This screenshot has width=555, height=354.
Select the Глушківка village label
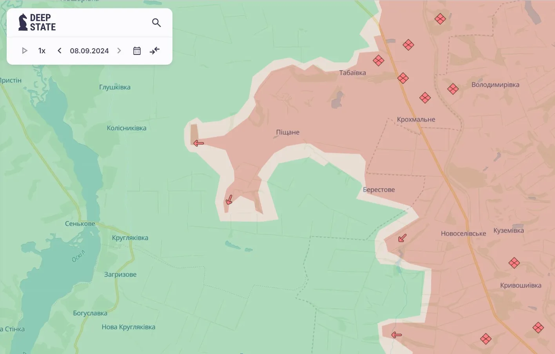tap(115, 87)
